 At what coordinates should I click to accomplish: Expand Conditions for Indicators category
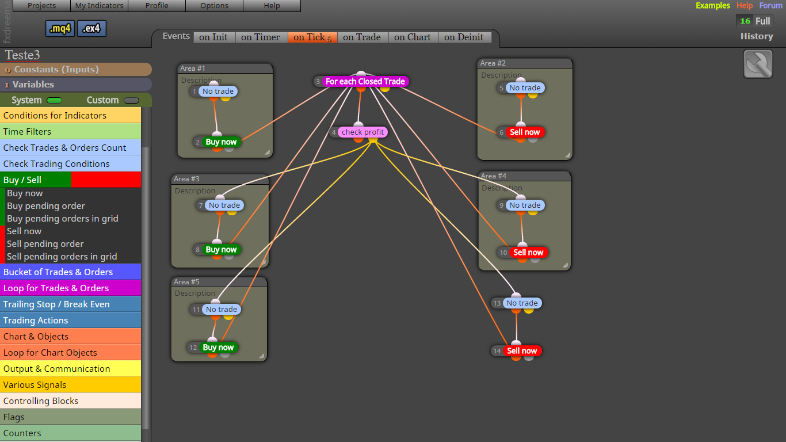point(70,116)
